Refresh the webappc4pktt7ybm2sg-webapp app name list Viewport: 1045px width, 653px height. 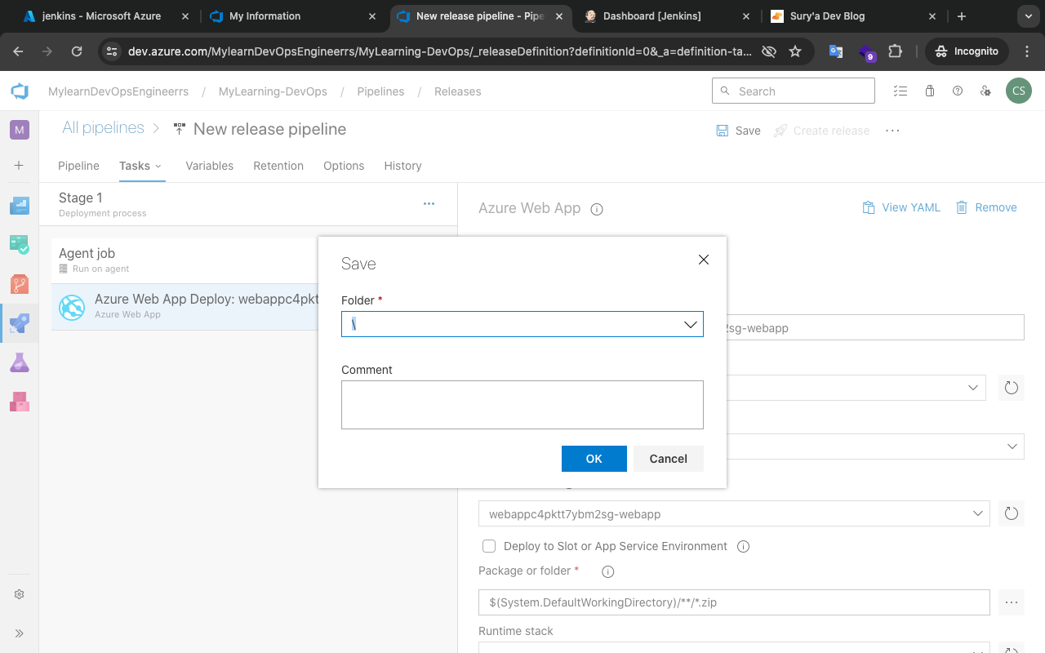pyautogui.click(x=1012, y=513)
